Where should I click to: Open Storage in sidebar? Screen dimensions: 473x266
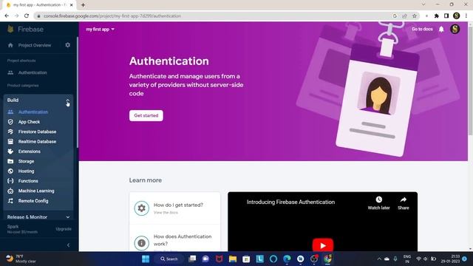tap(26, 161)
